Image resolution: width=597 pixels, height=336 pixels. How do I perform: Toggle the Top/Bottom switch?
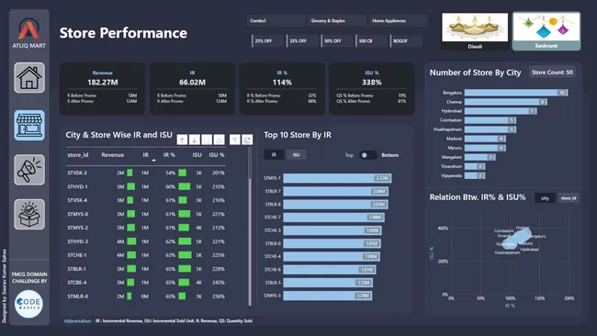tap(367, 155)
